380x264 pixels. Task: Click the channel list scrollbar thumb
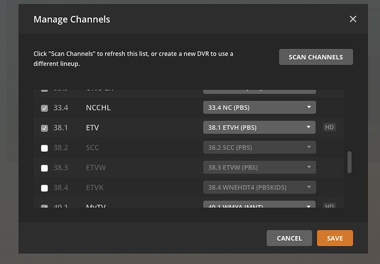[349, 162]
